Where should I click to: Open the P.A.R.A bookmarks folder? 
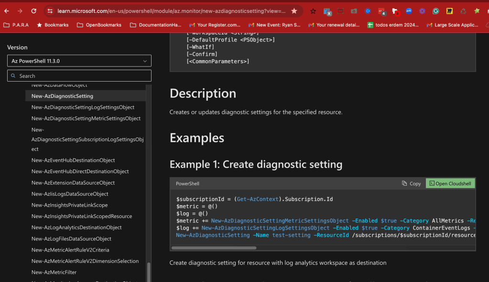pos(16,25)
